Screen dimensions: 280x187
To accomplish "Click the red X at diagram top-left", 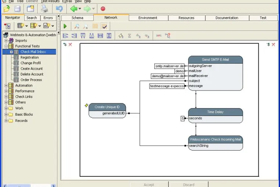I will tap(70, 45).
